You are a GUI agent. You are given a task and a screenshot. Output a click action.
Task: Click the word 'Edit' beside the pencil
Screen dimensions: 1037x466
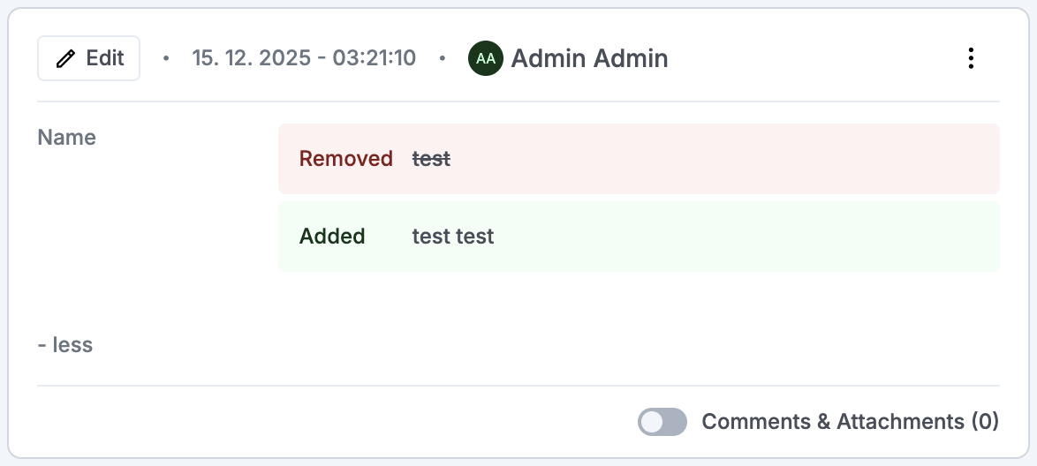coord(105,58)
